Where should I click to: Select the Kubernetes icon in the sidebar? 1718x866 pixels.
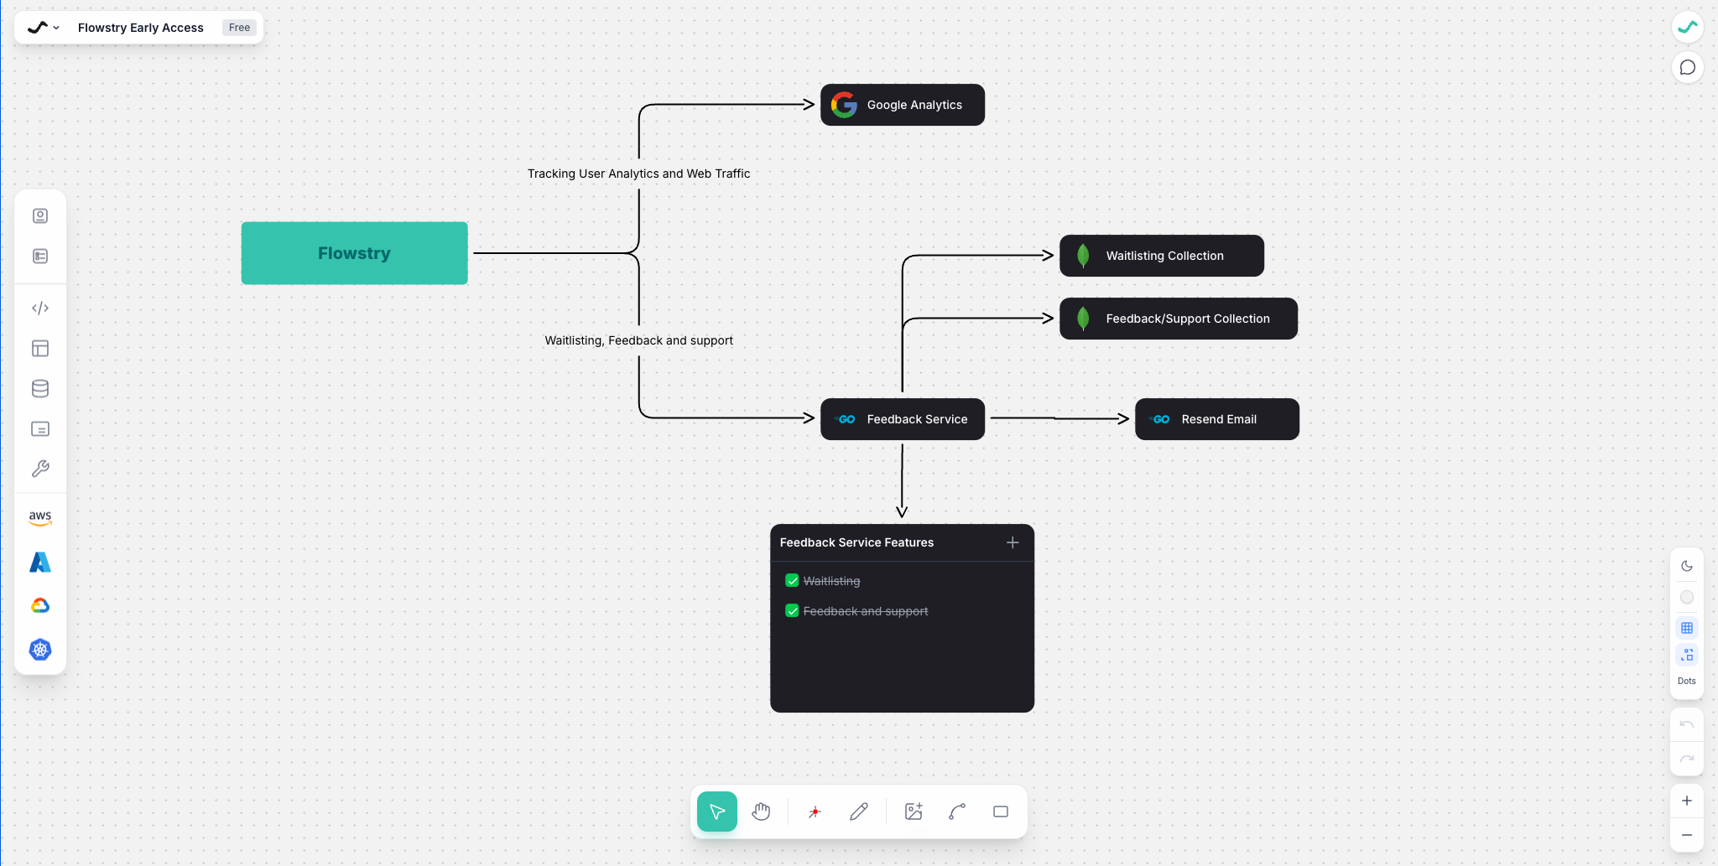point(40,650)
